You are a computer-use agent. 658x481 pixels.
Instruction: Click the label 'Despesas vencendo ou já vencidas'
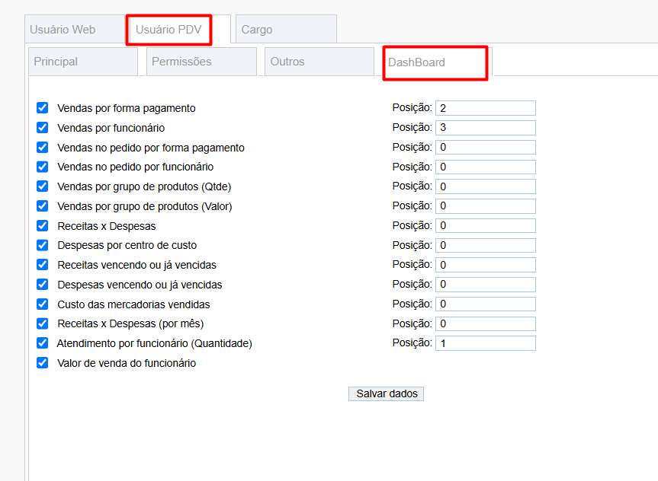(x=140, y=285)
